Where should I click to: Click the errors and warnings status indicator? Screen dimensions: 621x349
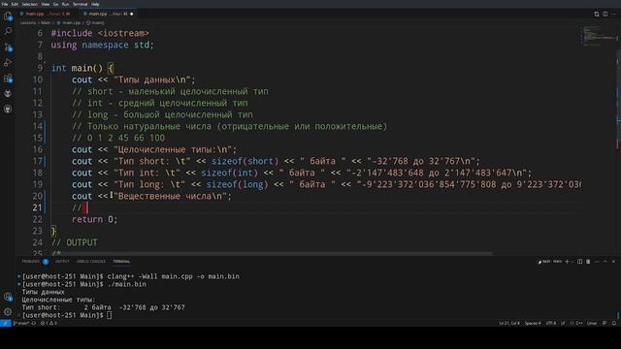point(49,323)
